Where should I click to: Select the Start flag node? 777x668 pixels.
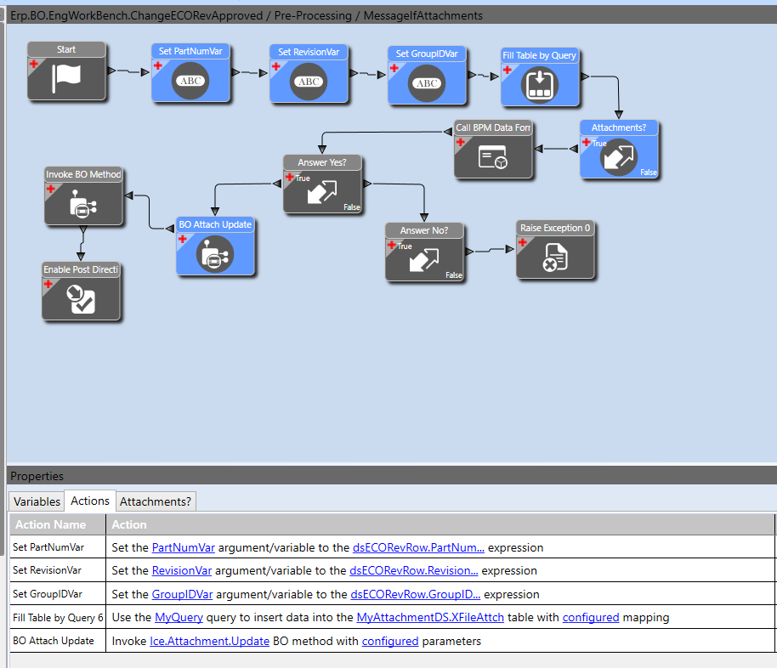click(66, 71)
